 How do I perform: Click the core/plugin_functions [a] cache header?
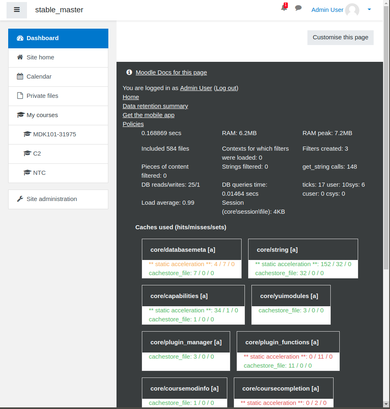[x=288, y=342]
